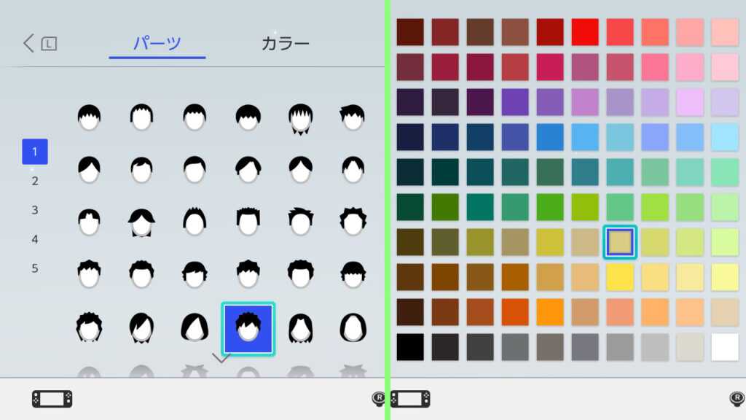This screenshot has width=746, height=420.
Task: Pick the third hairstyle in the third row
Action: point(195,222)
